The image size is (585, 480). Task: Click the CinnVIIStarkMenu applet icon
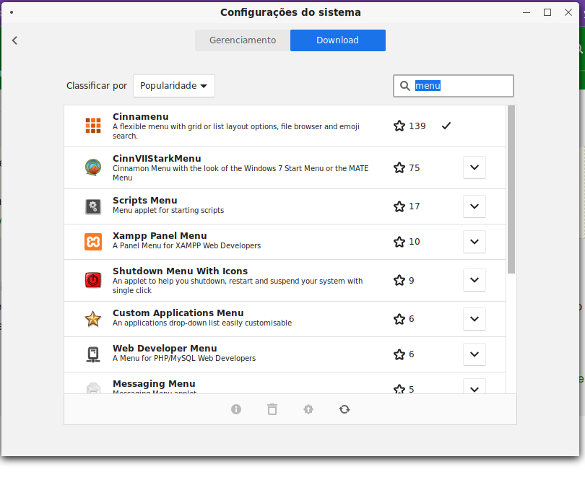pos(93,167)
